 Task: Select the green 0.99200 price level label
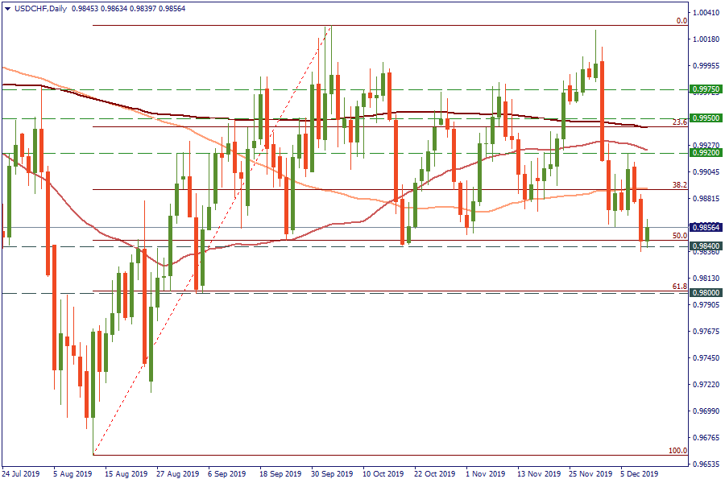coord(705,152)
